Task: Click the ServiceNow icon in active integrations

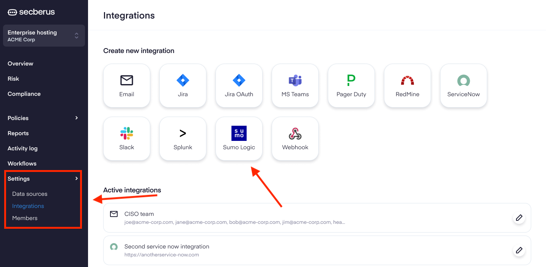Action: 114,247
